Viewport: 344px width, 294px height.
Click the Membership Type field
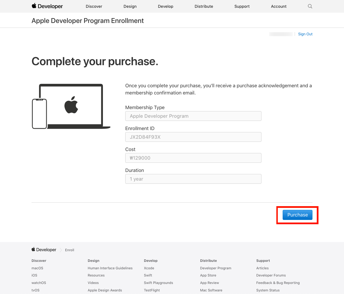pyautogui.click(x=193, y=116)
